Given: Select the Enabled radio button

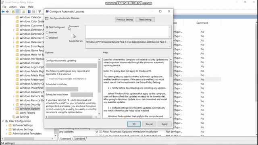Looking at the screenshot, I should (47, 32).
